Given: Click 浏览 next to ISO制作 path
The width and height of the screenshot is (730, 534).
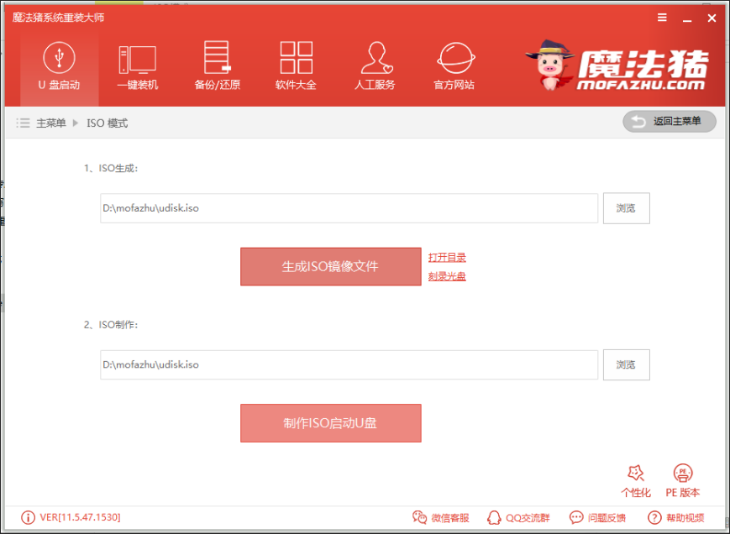Looking at the screenshot, I should pos(626,364).
